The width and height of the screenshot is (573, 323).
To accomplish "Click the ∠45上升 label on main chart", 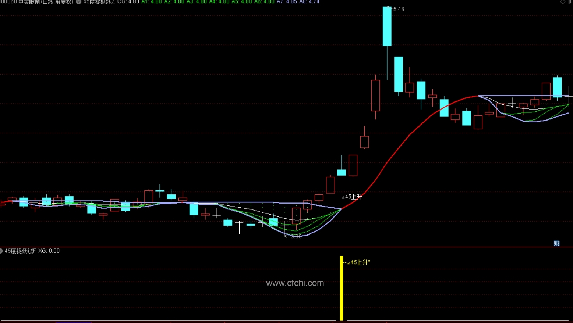I will click(352, 197).
